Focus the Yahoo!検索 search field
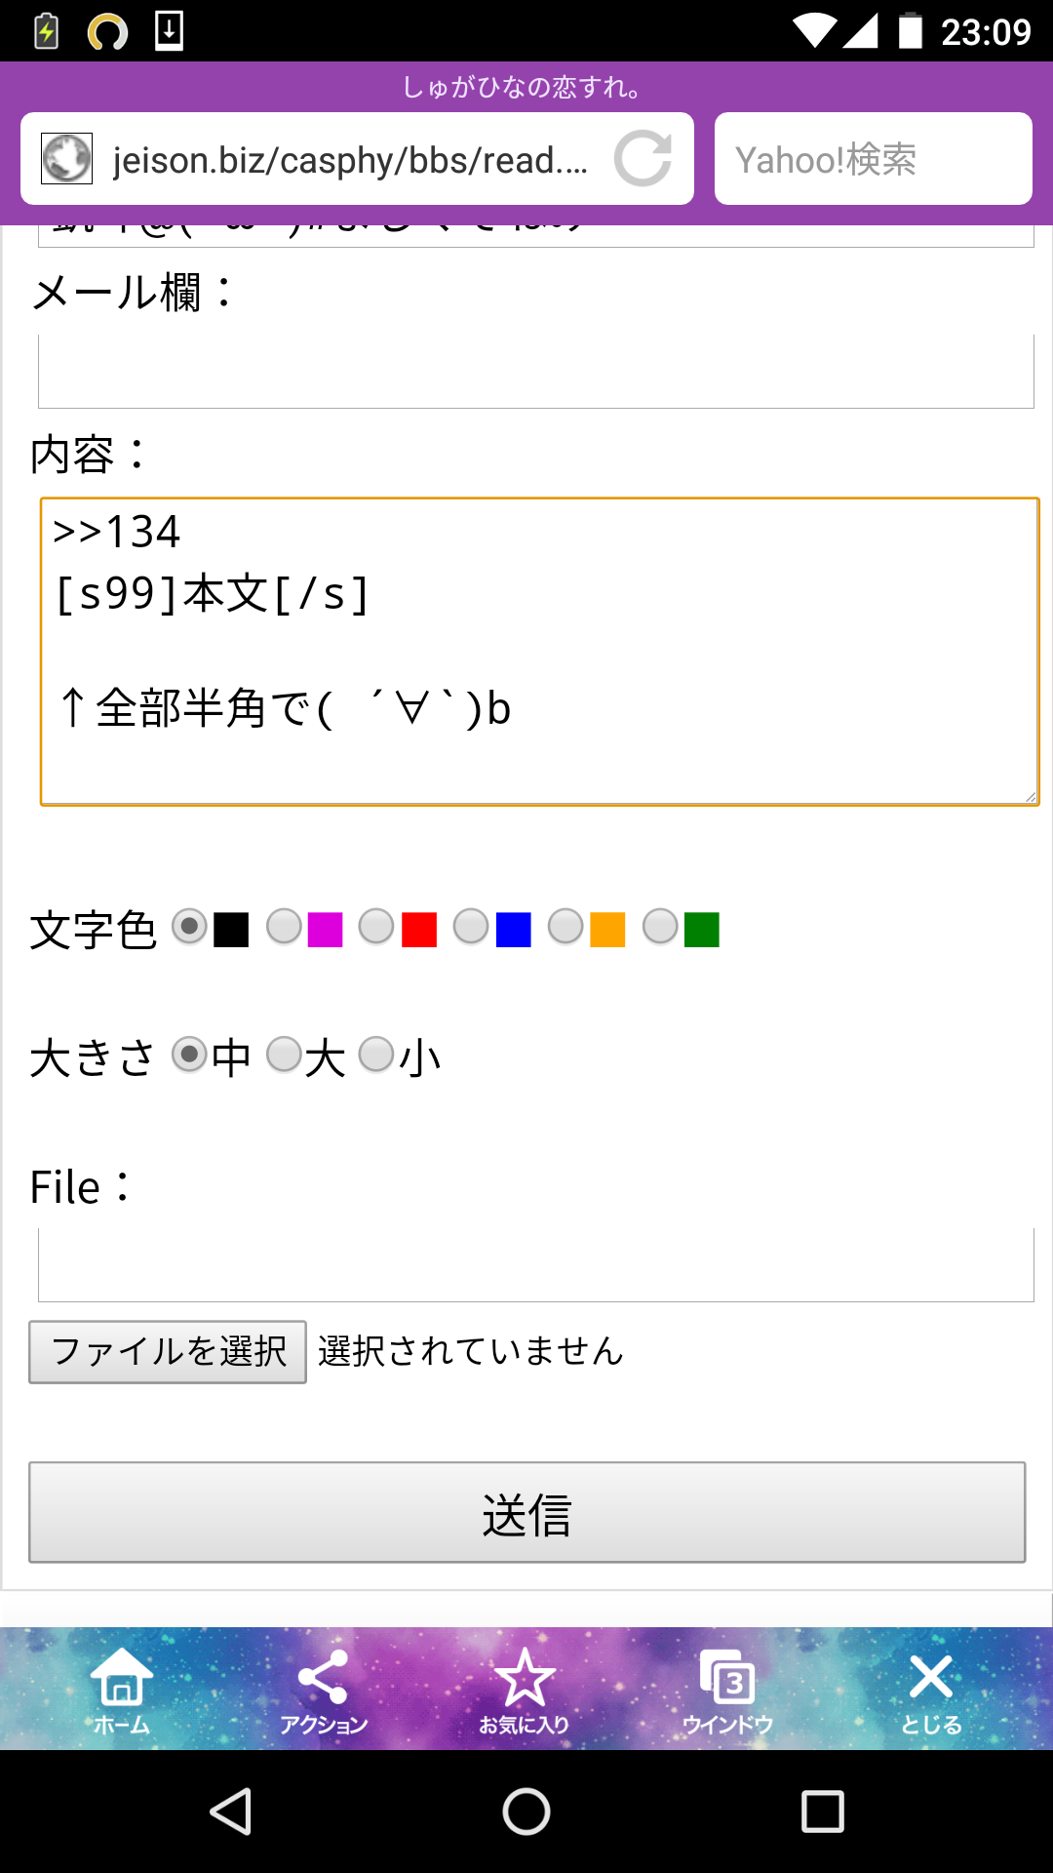This screenshot has height=1873, width=1053. 873,159
